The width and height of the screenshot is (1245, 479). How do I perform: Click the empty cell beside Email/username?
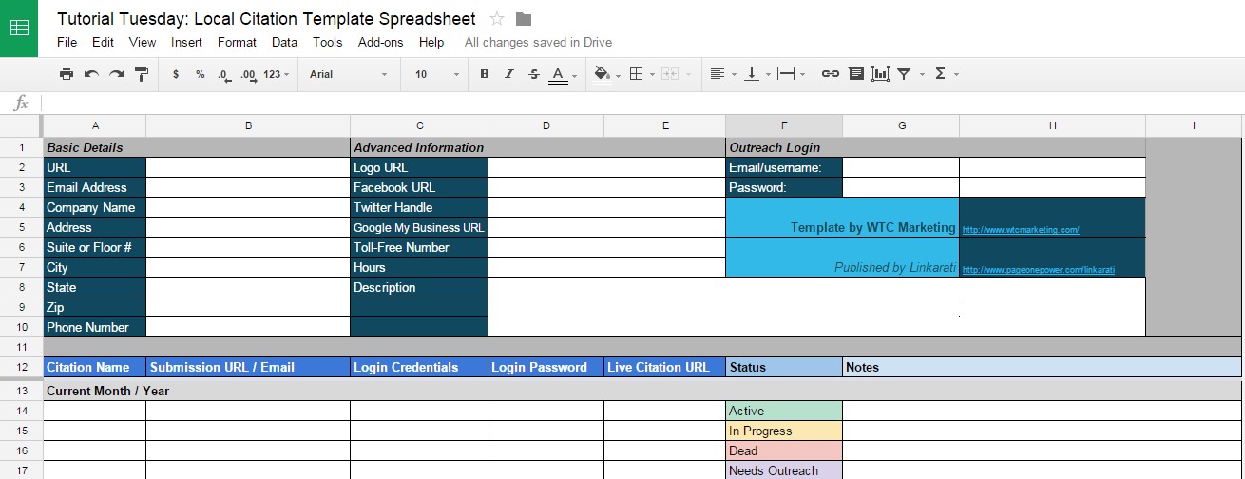[x=901, y=167]
